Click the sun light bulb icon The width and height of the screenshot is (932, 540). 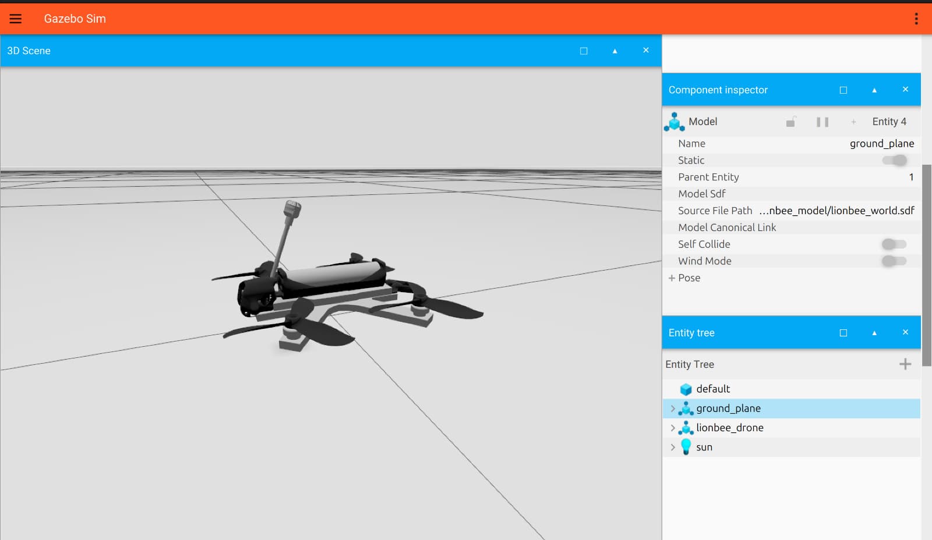tap(686, 447)
